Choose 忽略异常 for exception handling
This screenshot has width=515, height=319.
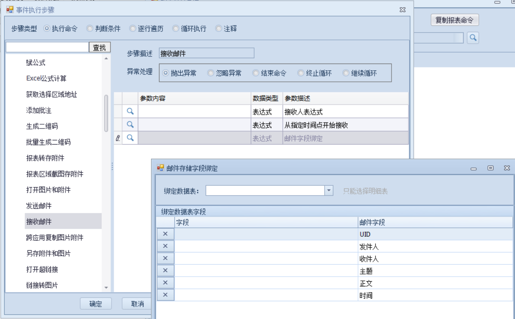coord(211,73)
